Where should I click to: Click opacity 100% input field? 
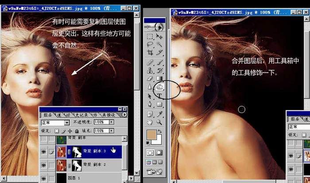point(101,122)
